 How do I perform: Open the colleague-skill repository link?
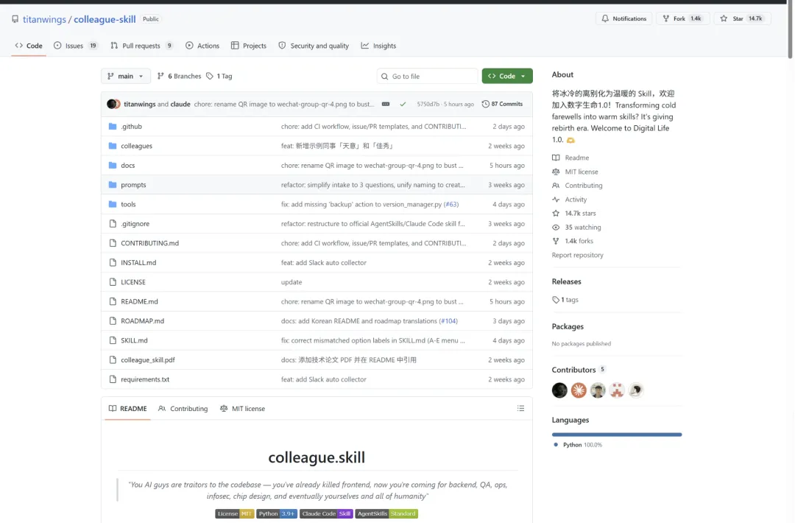click(x=105, y=19)
